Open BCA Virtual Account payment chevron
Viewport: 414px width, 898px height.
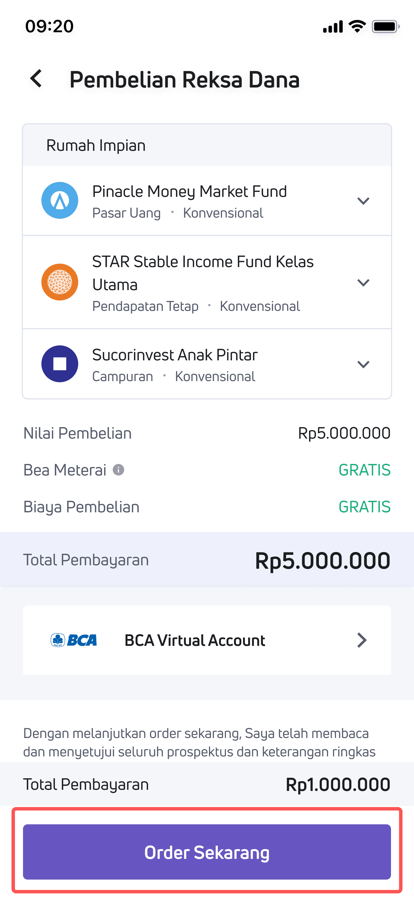coord(362,640)
